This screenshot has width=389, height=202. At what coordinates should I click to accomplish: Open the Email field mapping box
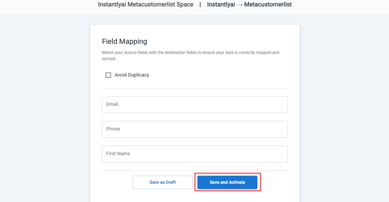pos(194,104)
